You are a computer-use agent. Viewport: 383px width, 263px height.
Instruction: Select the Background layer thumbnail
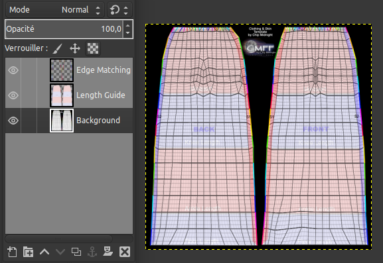(62, 121)
